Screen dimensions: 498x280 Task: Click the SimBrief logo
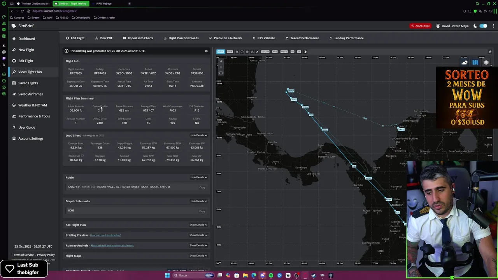pos(23,26)
